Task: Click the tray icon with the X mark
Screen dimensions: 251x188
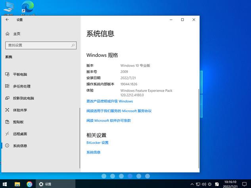Action: [210, 184]
